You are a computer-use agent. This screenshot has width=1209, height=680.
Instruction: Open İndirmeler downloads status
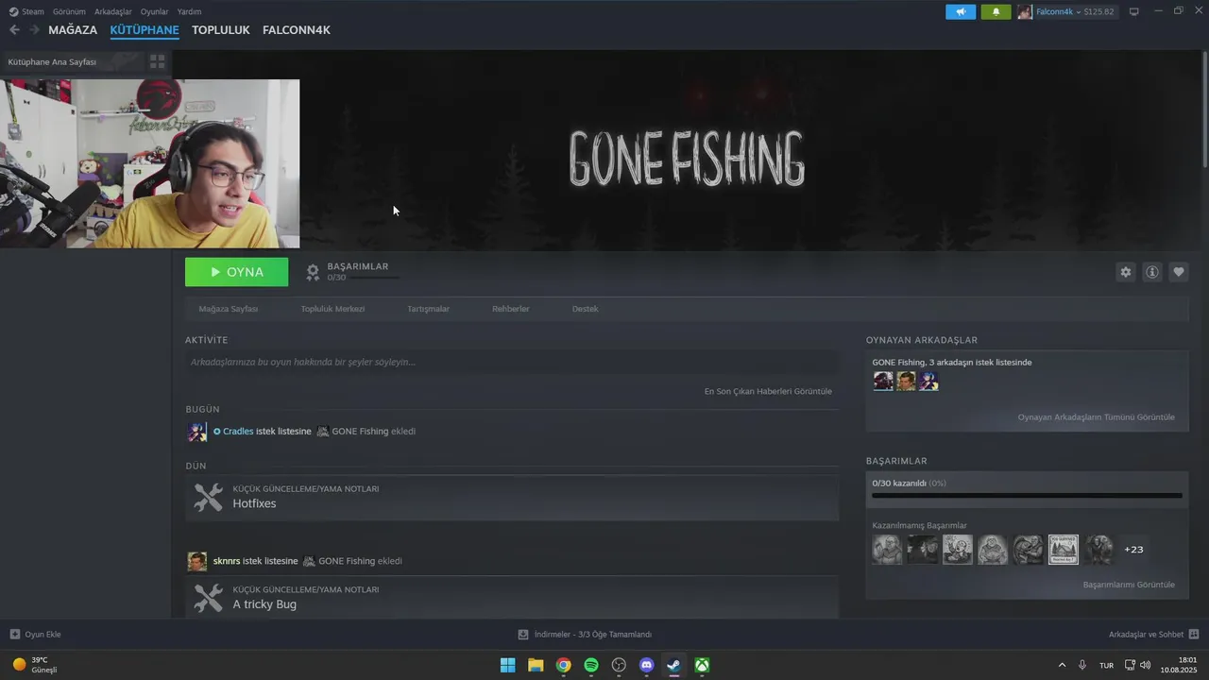585,635
